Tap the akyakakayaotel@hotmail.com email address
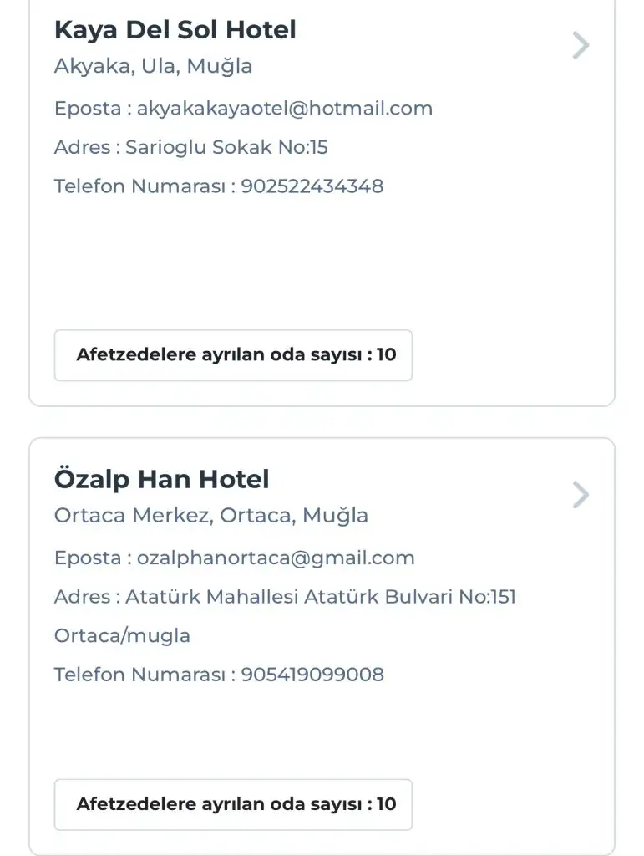This screenshot has height=856, width=644. 285,109
